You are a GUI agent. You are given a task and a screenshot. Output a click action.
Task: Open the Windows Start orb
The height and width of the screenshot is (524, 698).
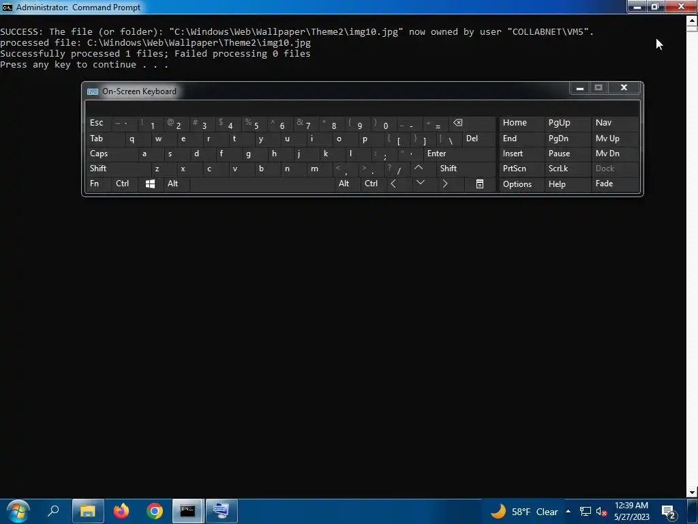18,510
